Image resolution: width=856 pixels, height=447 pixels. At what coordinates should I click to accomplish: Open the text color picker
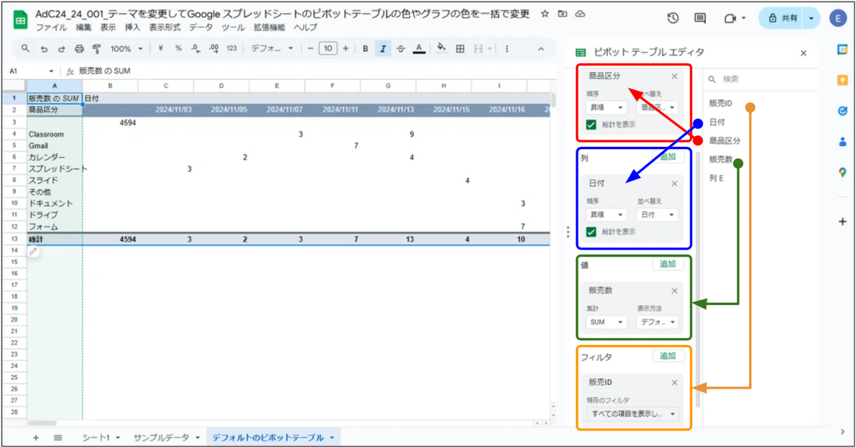pos(419,48)
